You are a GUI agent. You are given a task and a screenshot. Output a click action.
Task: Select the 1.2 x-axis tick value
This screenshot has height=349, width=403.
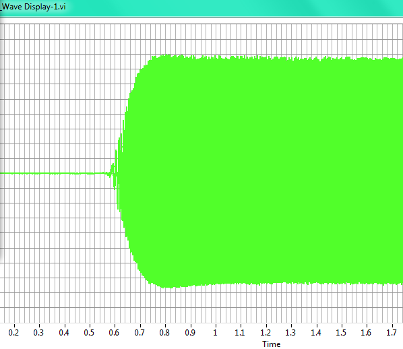coord(266,333)
